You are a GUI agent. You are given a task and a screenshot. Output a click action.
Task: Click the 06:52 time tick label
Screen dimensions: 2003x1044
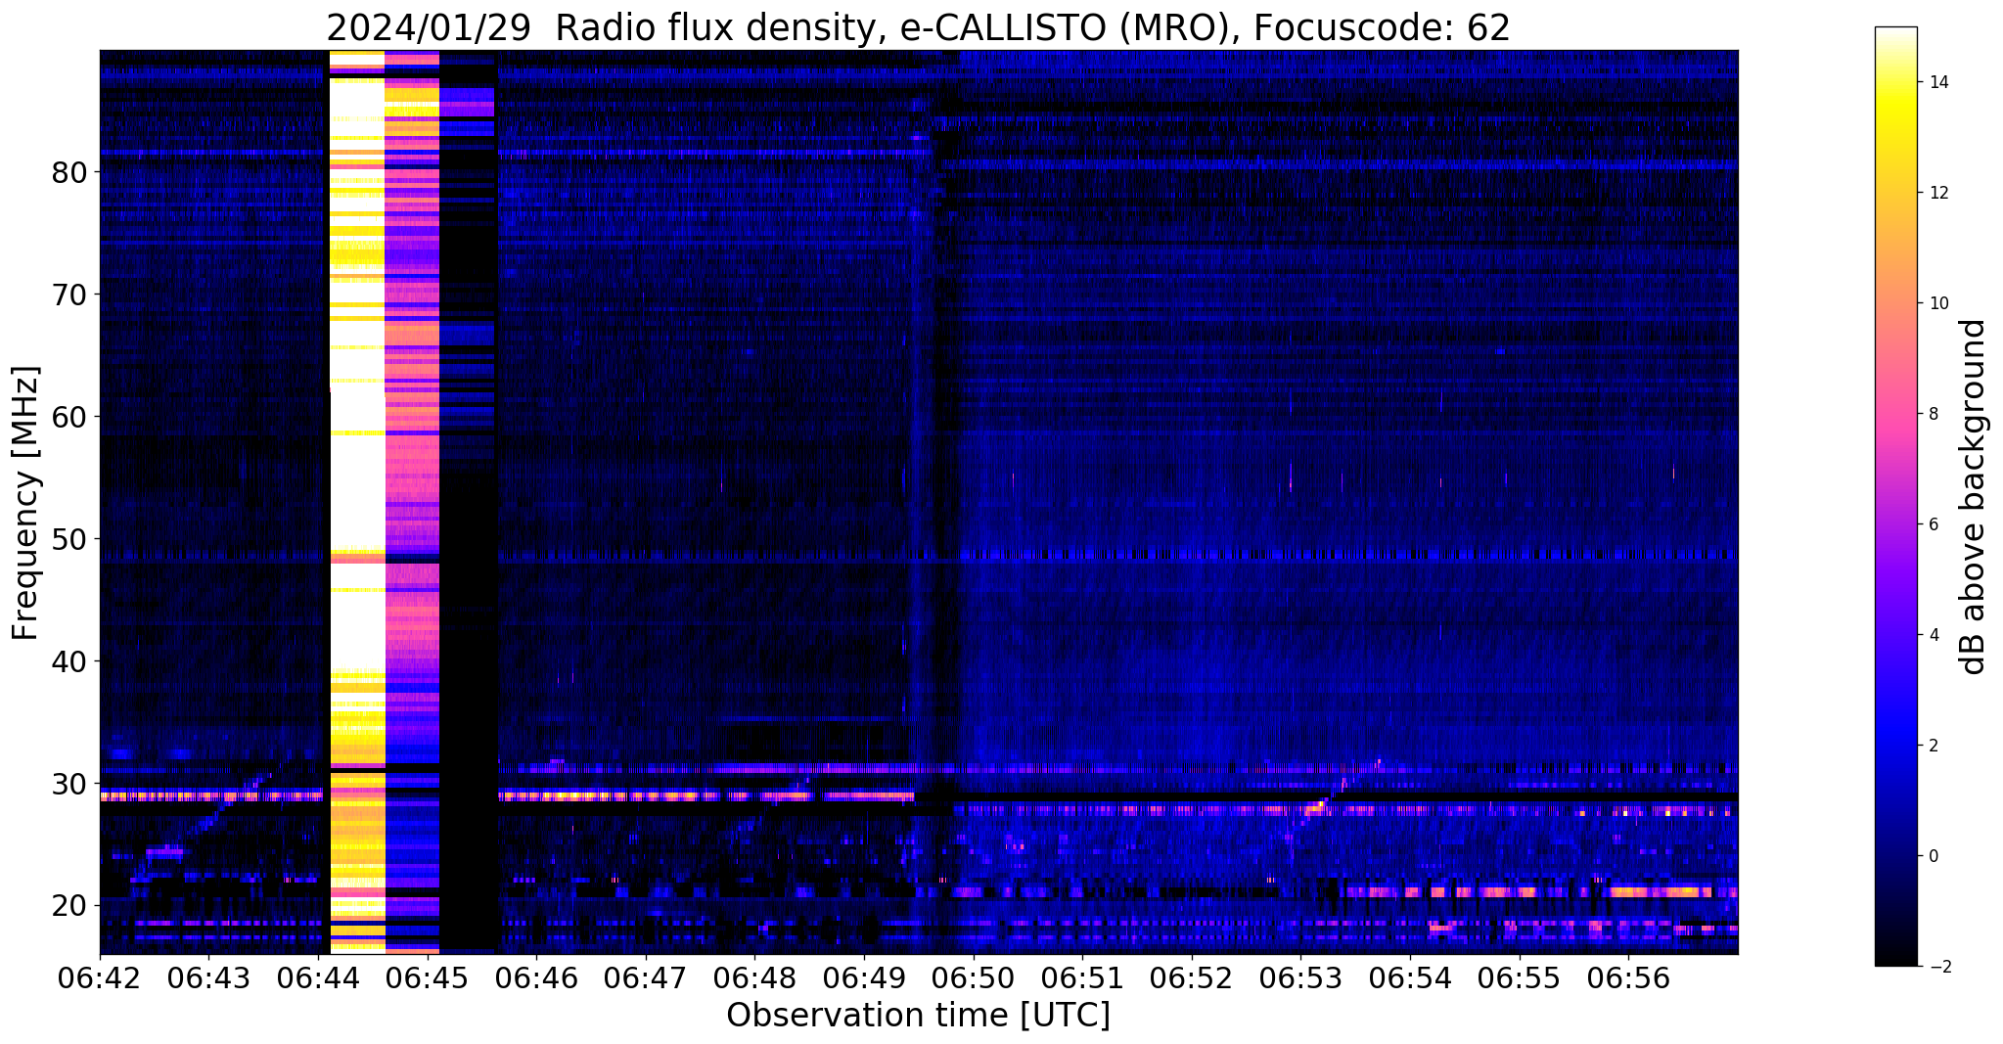point(1192,978)
